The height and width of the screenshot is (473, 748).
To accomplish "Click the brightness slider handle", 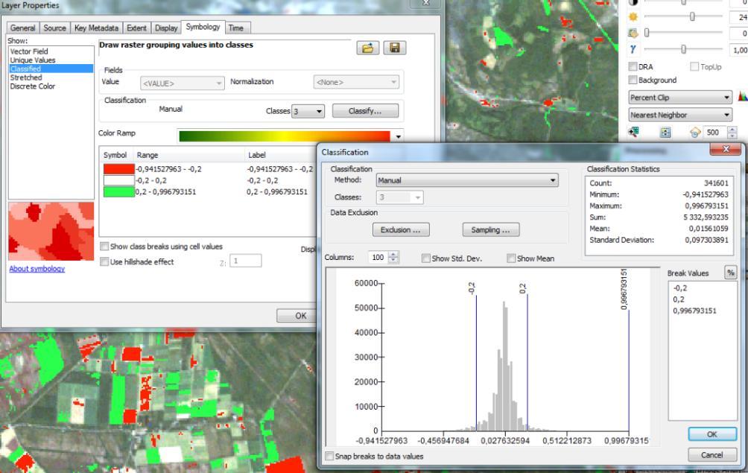I will coord(691,16).
